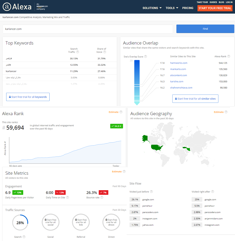Click the 30.13% search traffic value
235x243 pixels.
coord(74,59)
